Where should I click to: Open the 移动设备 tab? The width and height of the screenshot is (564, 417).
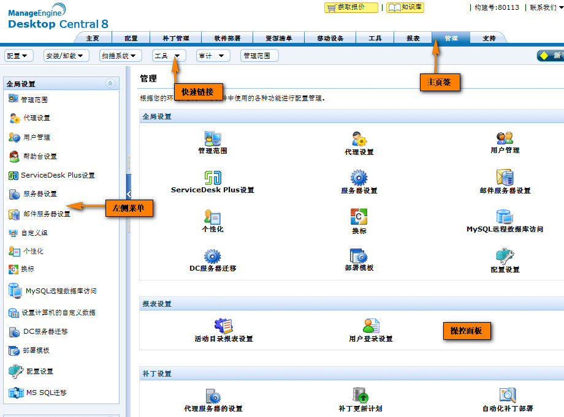coord(330,37)
